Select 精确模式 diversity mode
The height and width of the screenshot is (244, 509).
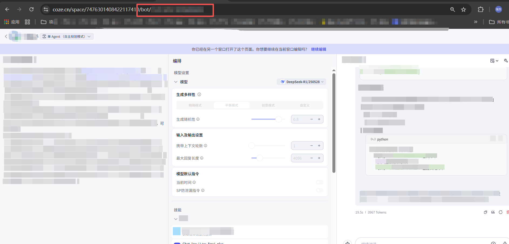[195, 105]
